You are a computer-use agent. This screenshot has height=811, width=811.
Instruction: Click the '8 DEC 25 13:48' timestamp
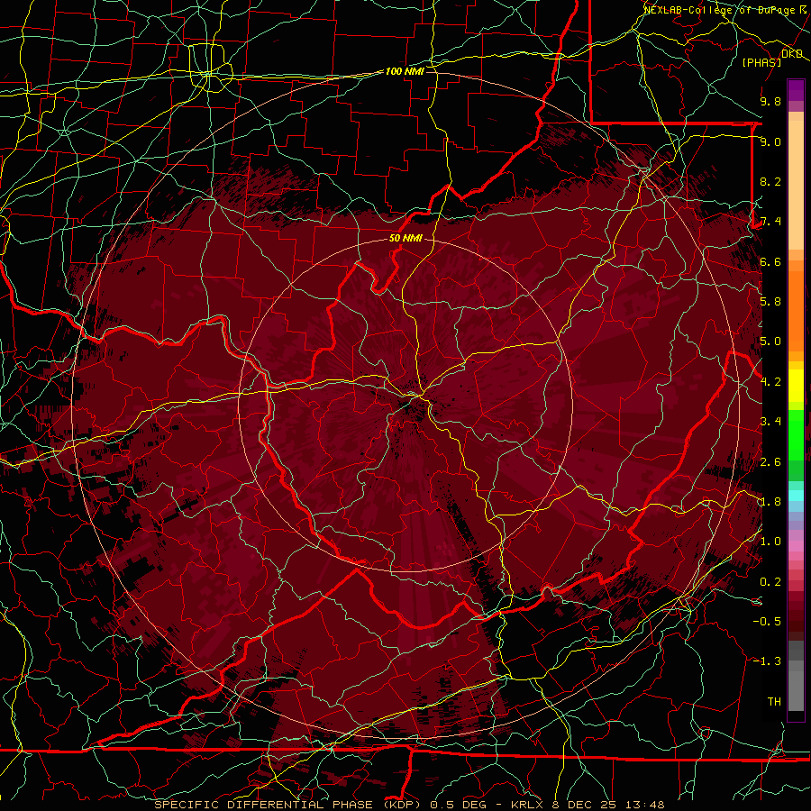pos(606,805)
